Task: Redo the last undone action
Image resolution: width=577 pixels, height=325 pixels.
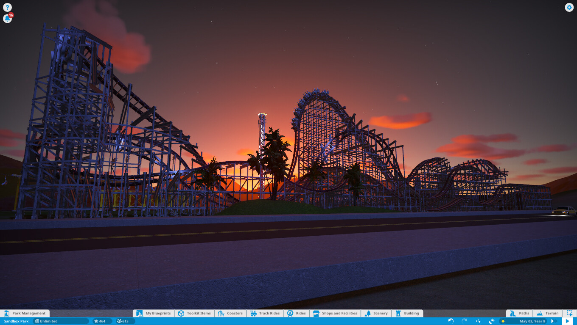Action: (464, 321)
